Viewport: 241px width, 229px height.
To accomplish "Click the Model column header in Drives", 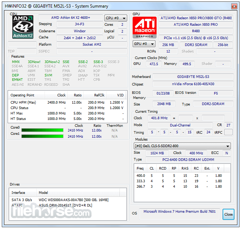I will point(78,192).
